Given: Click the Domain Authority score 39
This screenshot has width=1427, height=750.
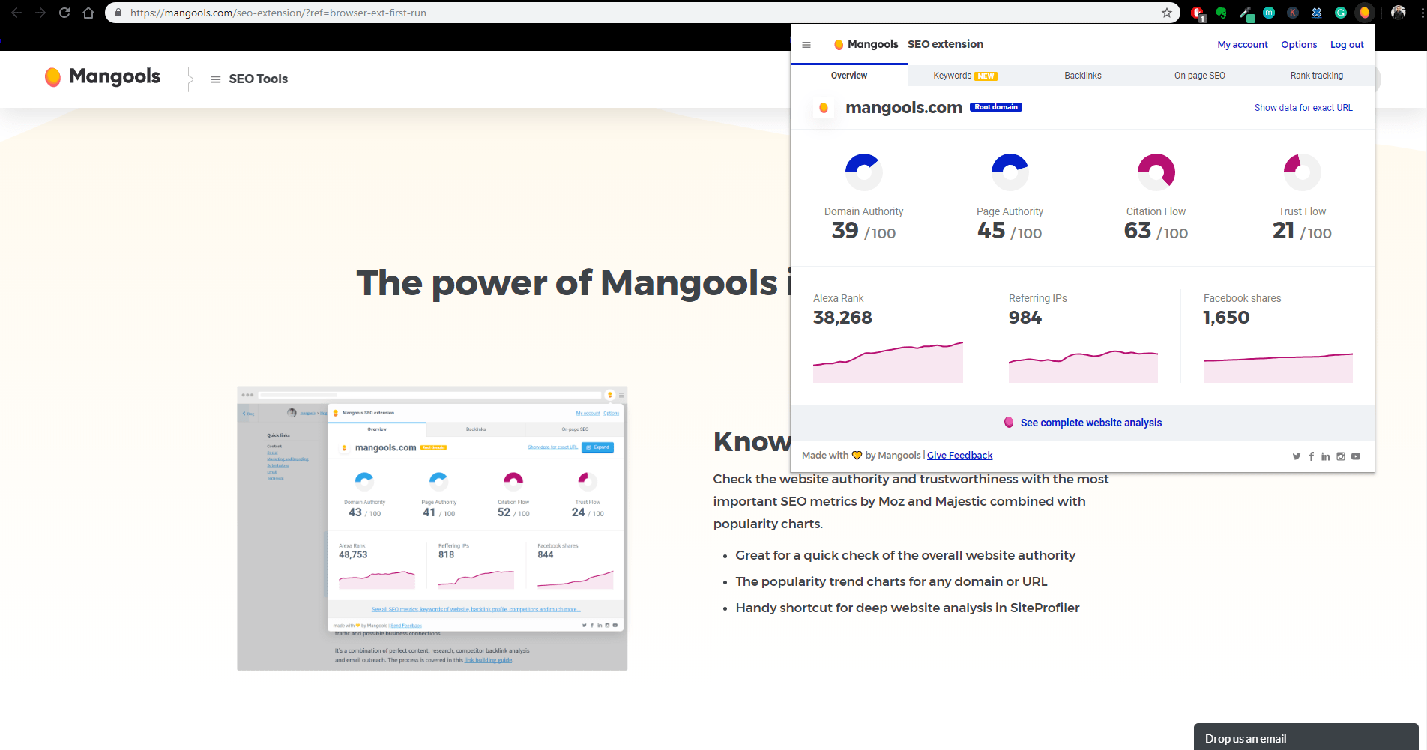Looking at the screenshot, I should [845, 230].
